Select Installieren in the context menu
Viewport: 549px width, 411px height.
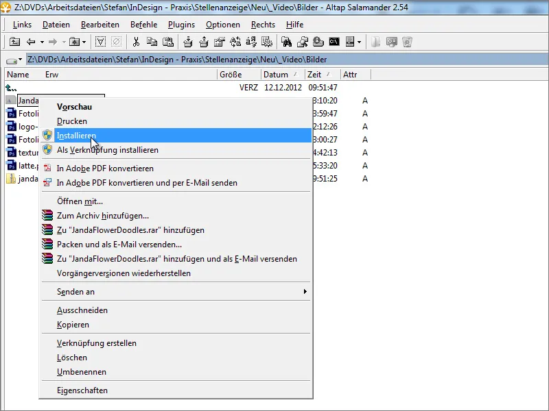click(x=176, y=136)
